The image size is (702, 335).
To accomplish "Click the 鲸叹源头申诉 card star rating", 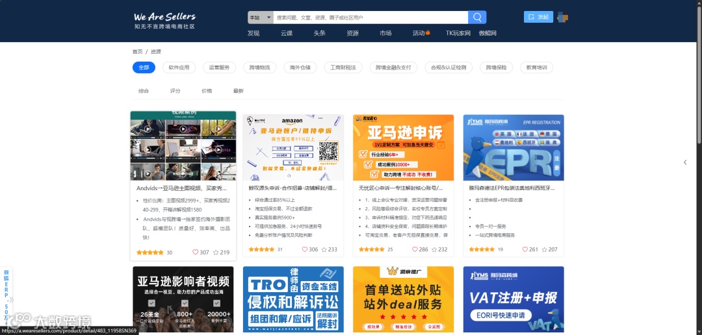I will coord(261,249).
